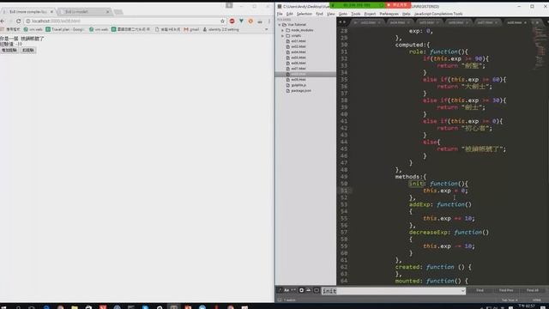Click the right web page button
549x309 pixels.
28,50
